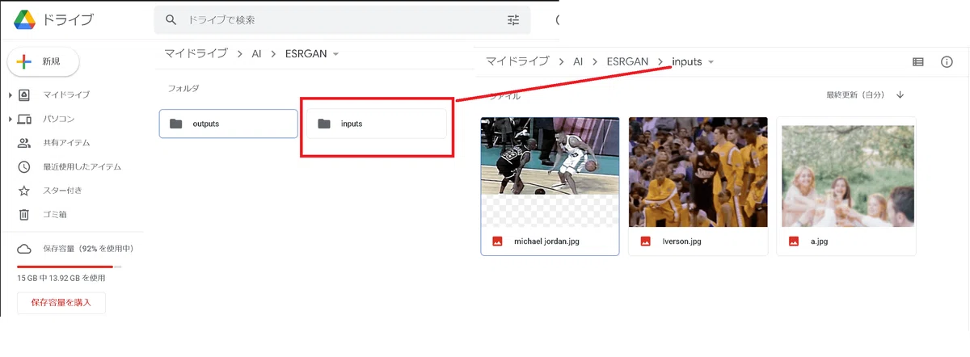This screenshot has width=970, height=357.
Task: Open ゴミ箱 in sidebar
Action: 54,215
